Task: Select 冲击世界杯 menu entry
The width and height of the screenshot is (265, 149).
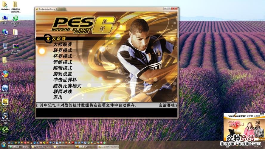Action: point(65,80)
